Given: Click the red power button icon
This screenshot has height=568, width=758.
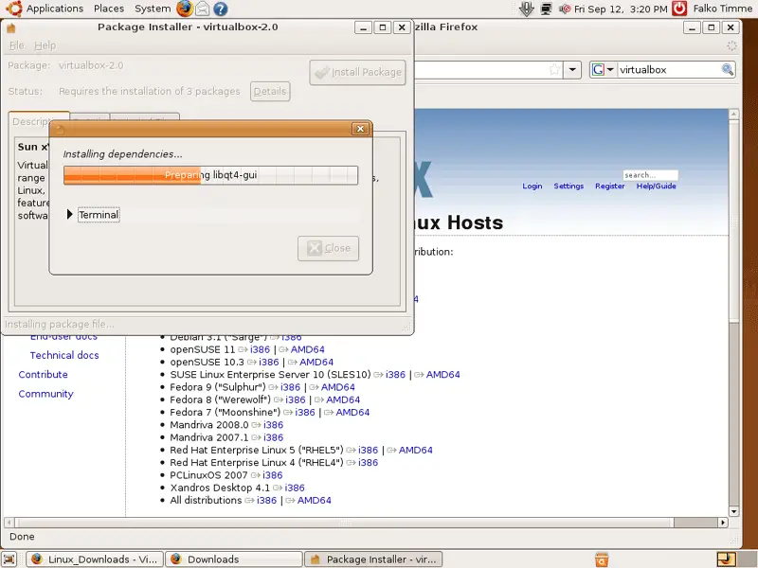Looking at the screenshot, I should pos(679,9).
